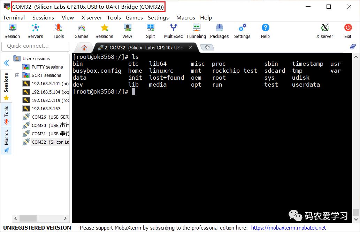The width and height of the screenshot is (360, 232).
Task: Open the Packages toolbar icon
Action: [219, 31]
